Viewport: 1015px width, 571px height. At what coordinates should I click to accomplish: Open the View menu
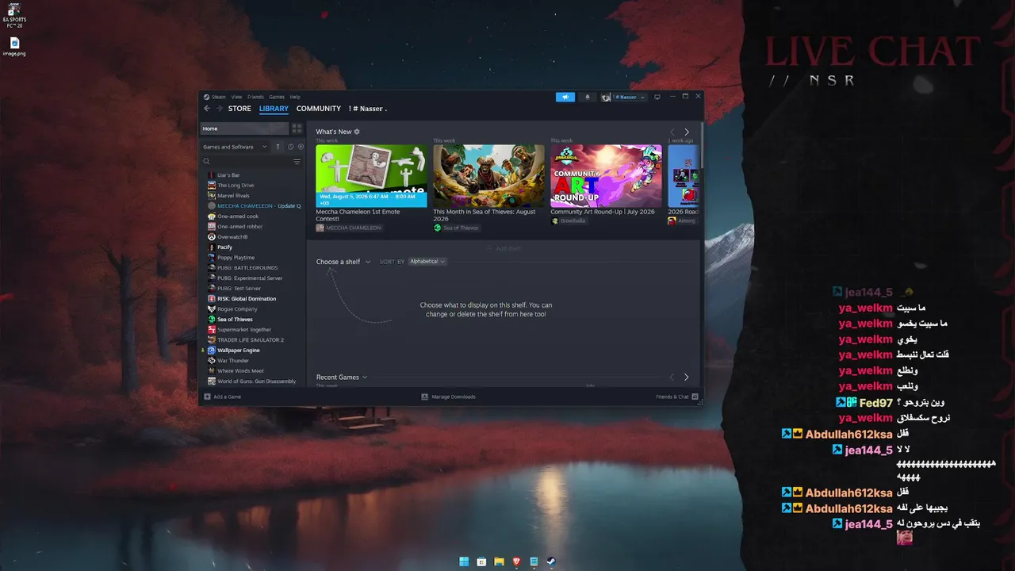pos(236,97)
